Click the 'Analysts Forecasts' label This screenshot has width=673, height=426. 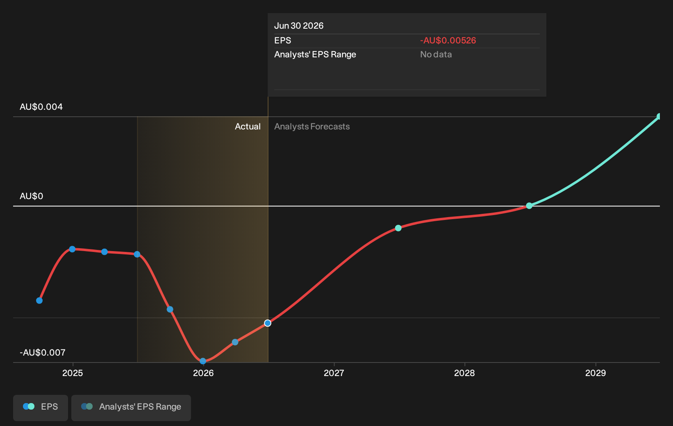point(312,127)
